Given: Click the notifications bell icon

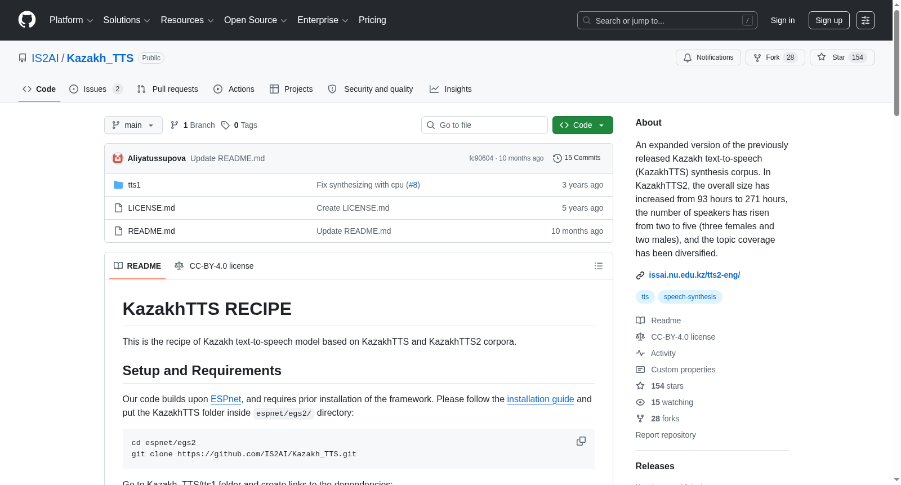Looking at the screenshot, I should (688, 57).
